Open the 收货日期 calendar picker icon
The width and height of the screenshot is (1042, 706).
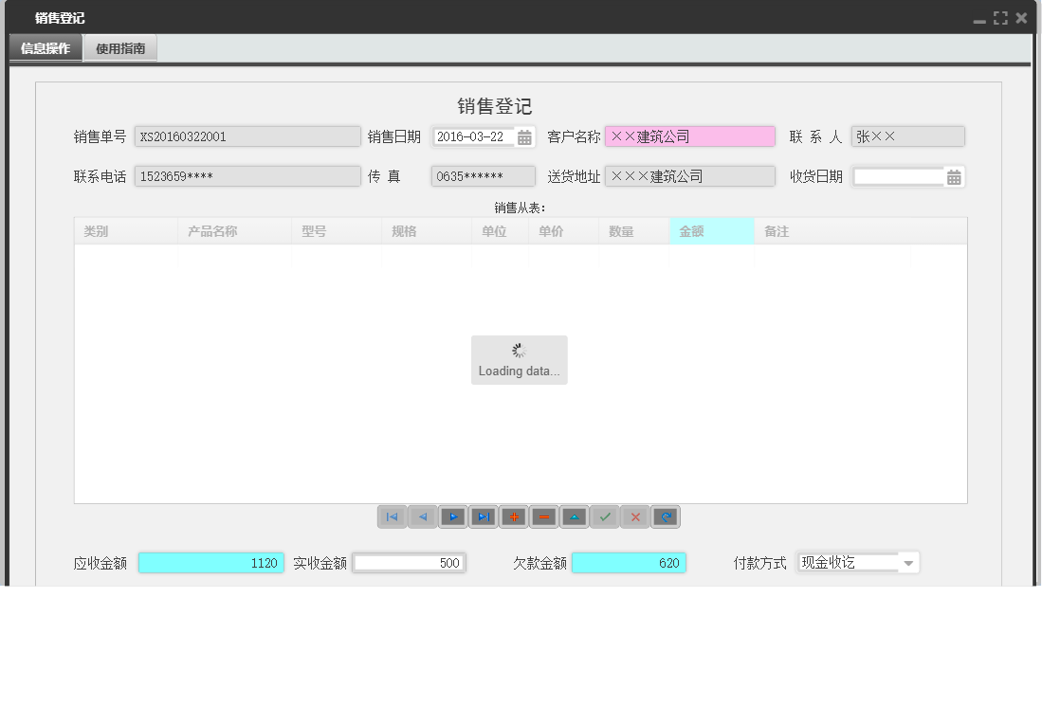click(953, 175)
